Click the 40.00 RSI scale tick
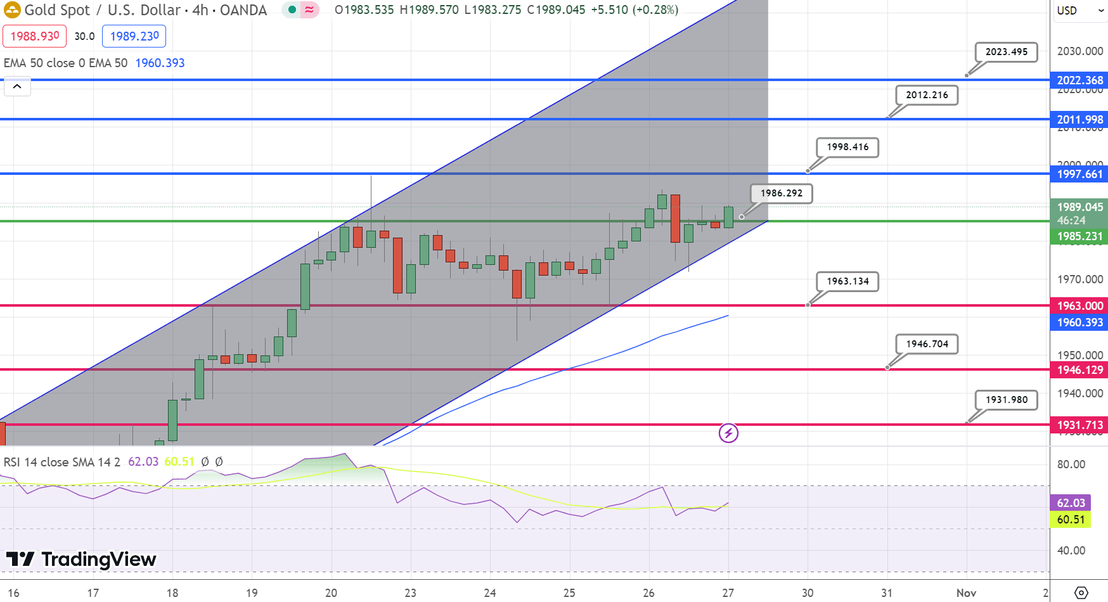 (1071, 551)
